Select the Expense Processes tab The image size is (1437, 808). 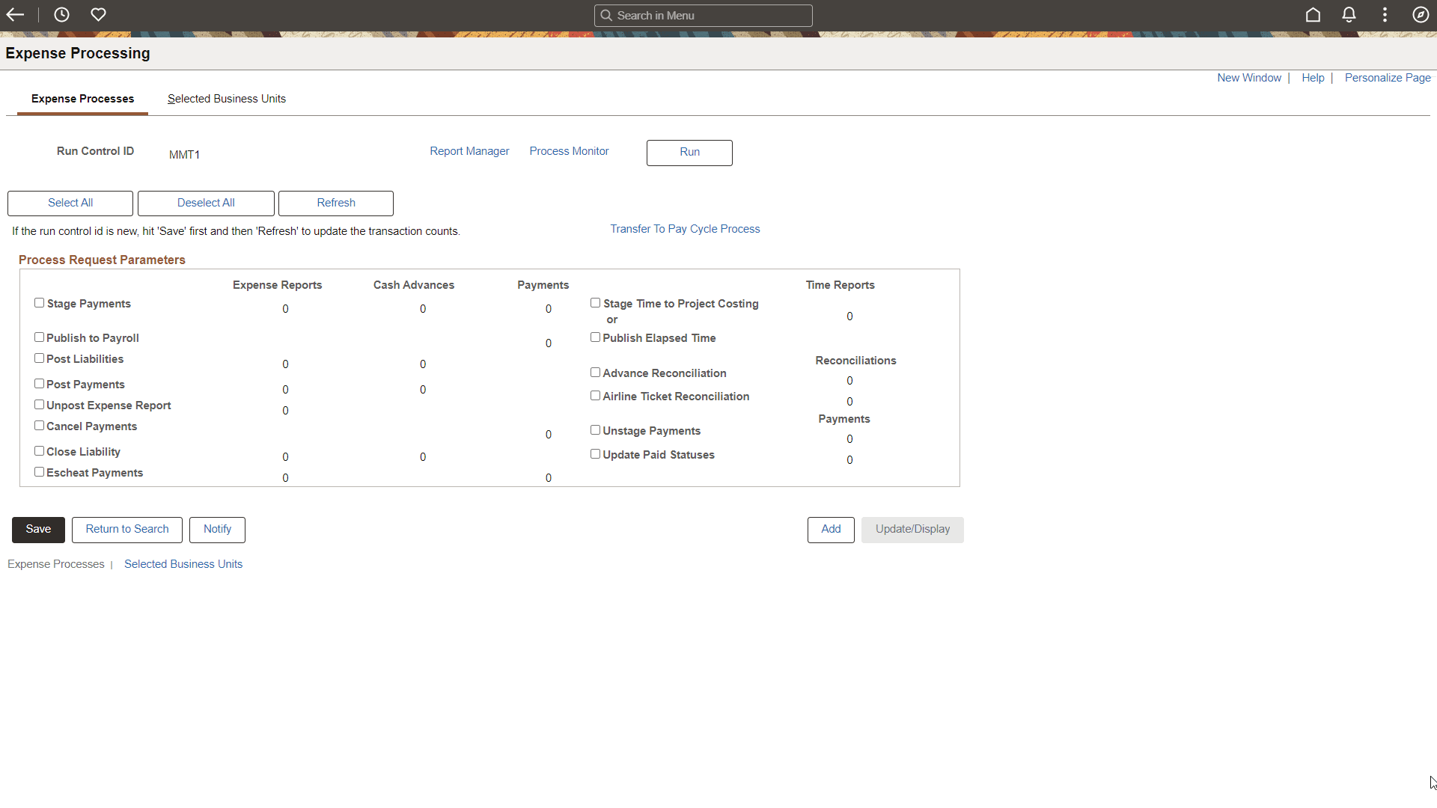82,99
